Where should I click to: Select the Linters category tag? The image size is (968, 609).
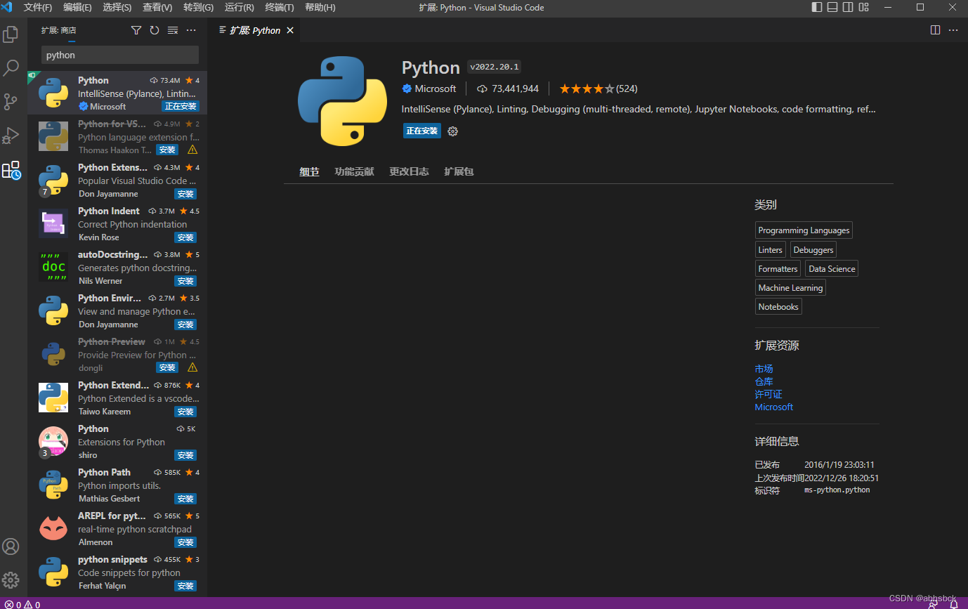tap(770, 249)
